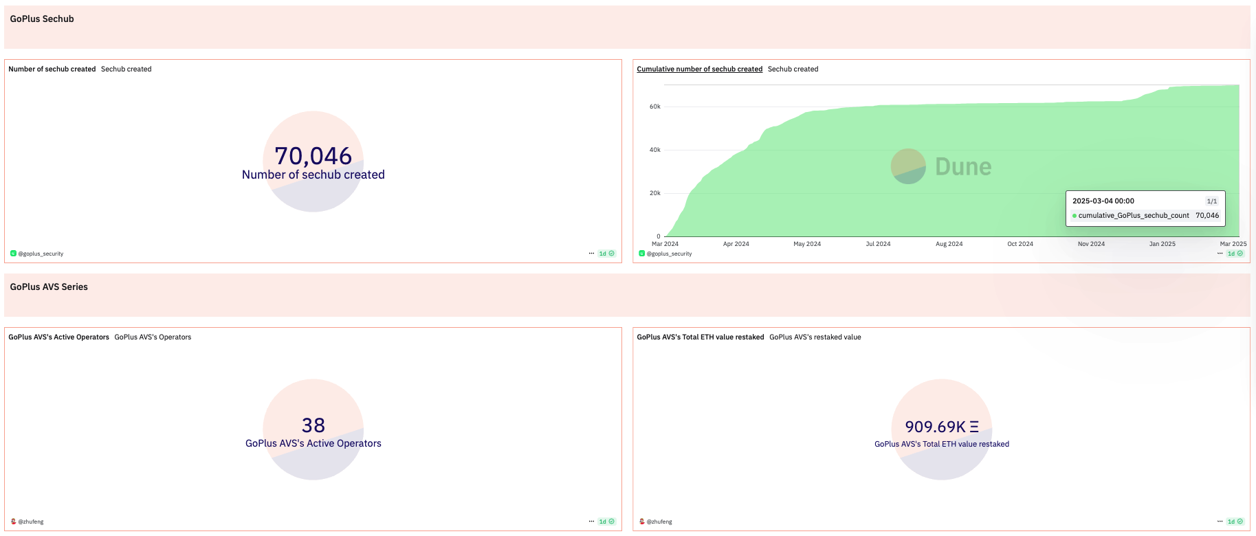The width and height of the screenshot is (1256, 536).
Task: Click 'GoPlus AVS's restaked value' subtitle
Action: tap(815, 337)
